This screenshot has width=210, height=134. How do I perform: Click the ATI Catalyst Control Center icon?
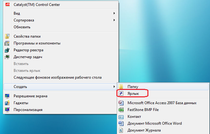pos(7,4)
